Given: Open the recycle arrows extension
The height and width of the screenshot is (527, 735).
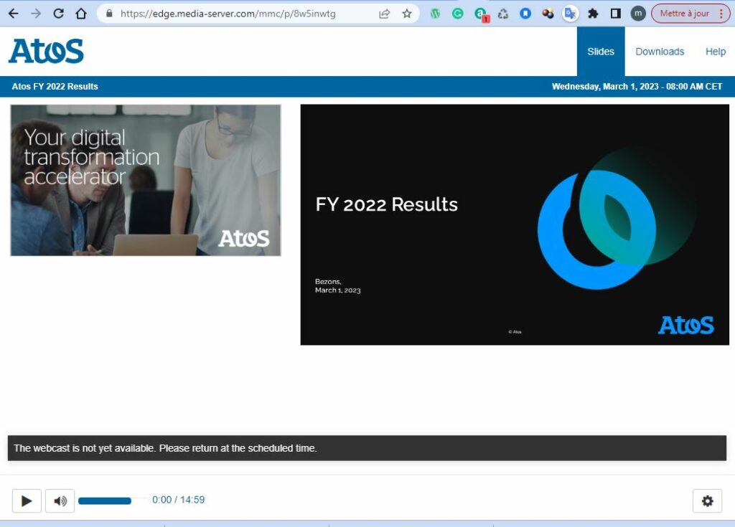Looking at the screenshot, I should click(503, 14).
